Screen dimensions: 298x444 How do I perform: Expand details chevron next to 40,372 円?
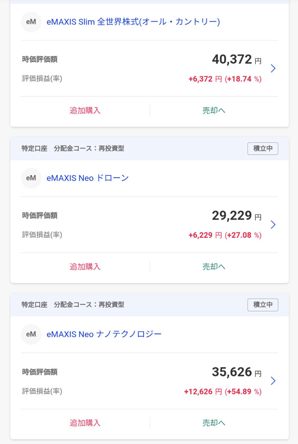point(273,69)
